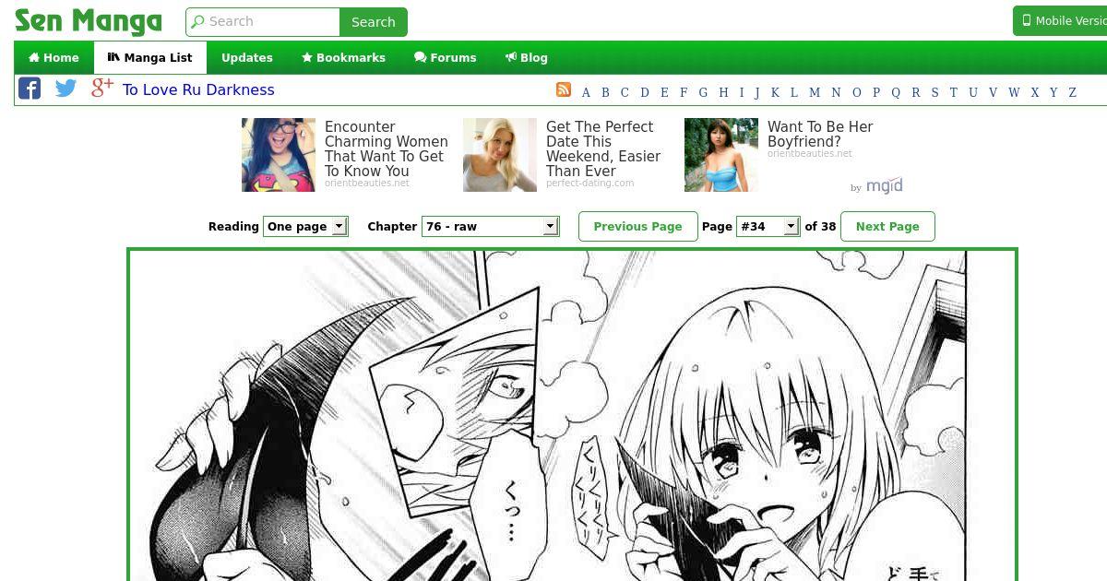
Task: Click the blonde woman ad thumbnail
Action: click(x=500, y=155)
